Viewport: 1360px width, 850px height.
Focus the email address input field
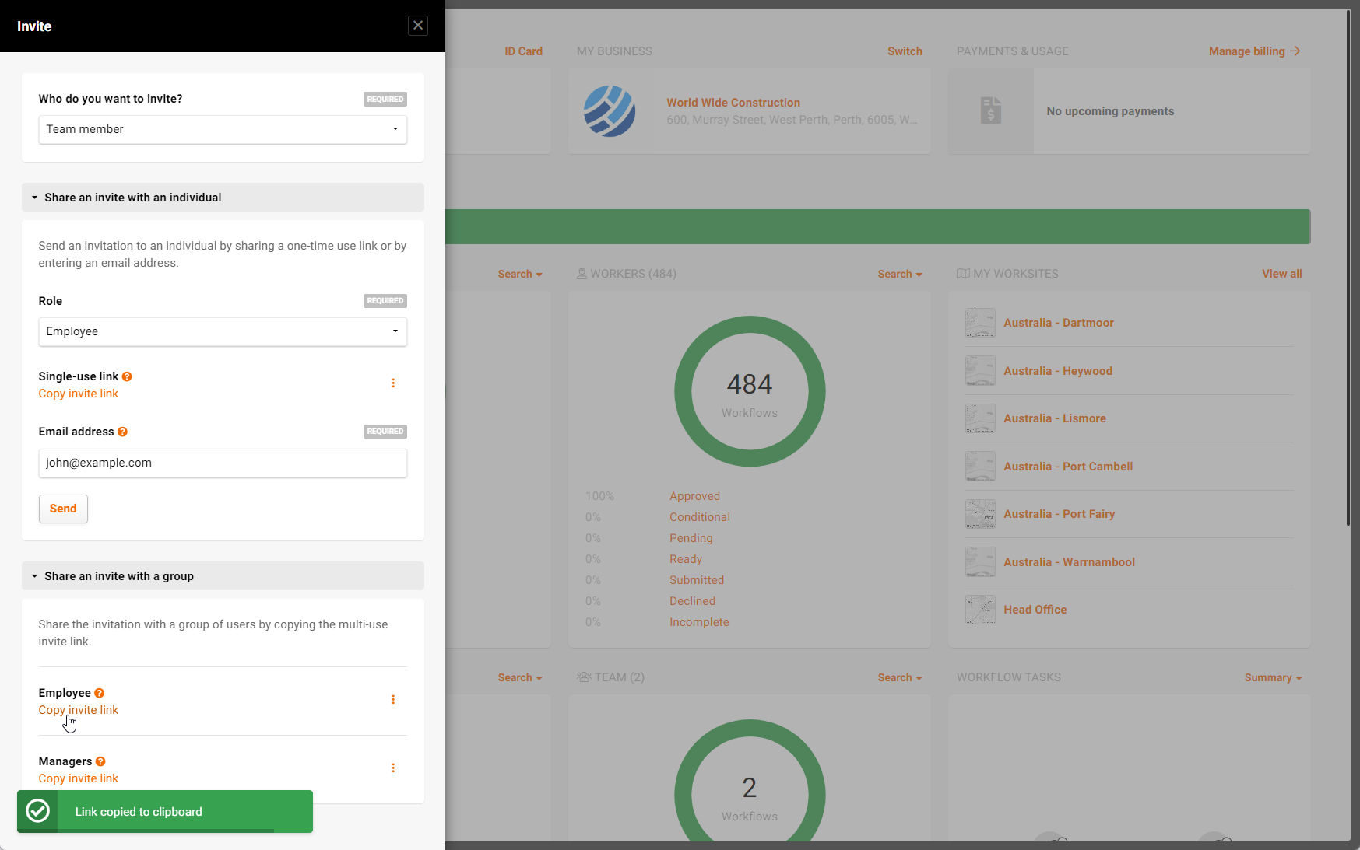point(223,463)
